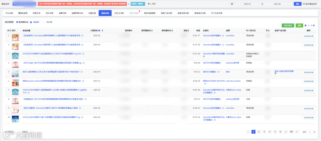Screen dimensions: 321x141
Task: Open row 4 MISTINE product title link
Action: pyautogui.click(x=52, y=63)
